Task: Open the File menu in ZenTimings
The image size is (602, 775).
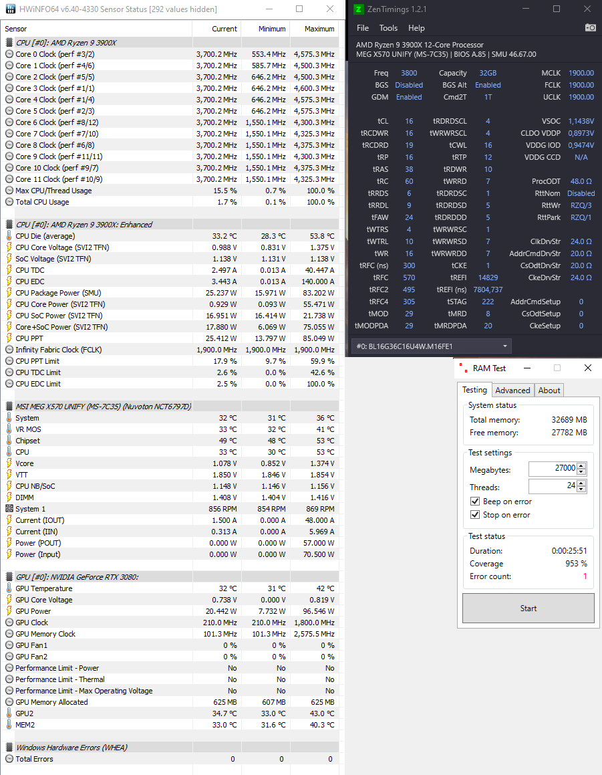Action: 363,28
